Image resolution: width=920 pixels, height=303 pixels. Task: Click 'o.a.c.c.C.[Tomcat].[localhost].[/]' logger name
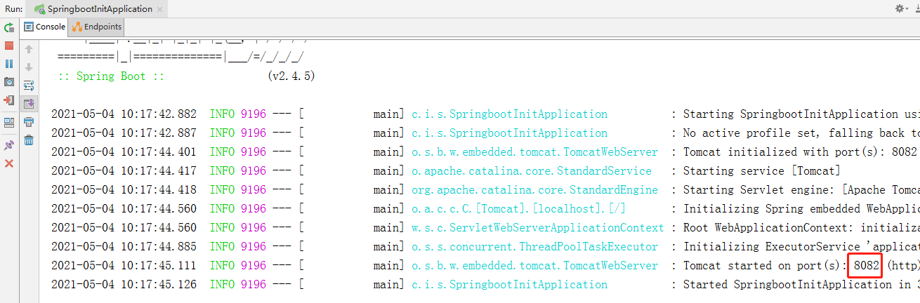pyautogui.click(x=519, y=208)
